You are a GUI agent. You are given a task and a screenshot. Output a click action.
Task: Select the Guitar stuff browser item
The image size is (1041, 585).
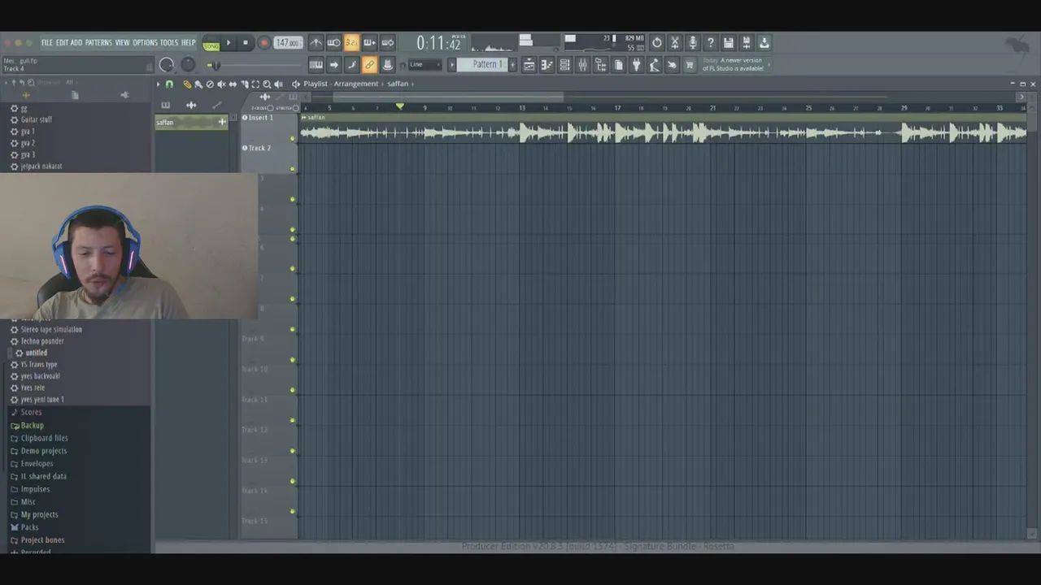pyautogui.click(x=37, y=119)
